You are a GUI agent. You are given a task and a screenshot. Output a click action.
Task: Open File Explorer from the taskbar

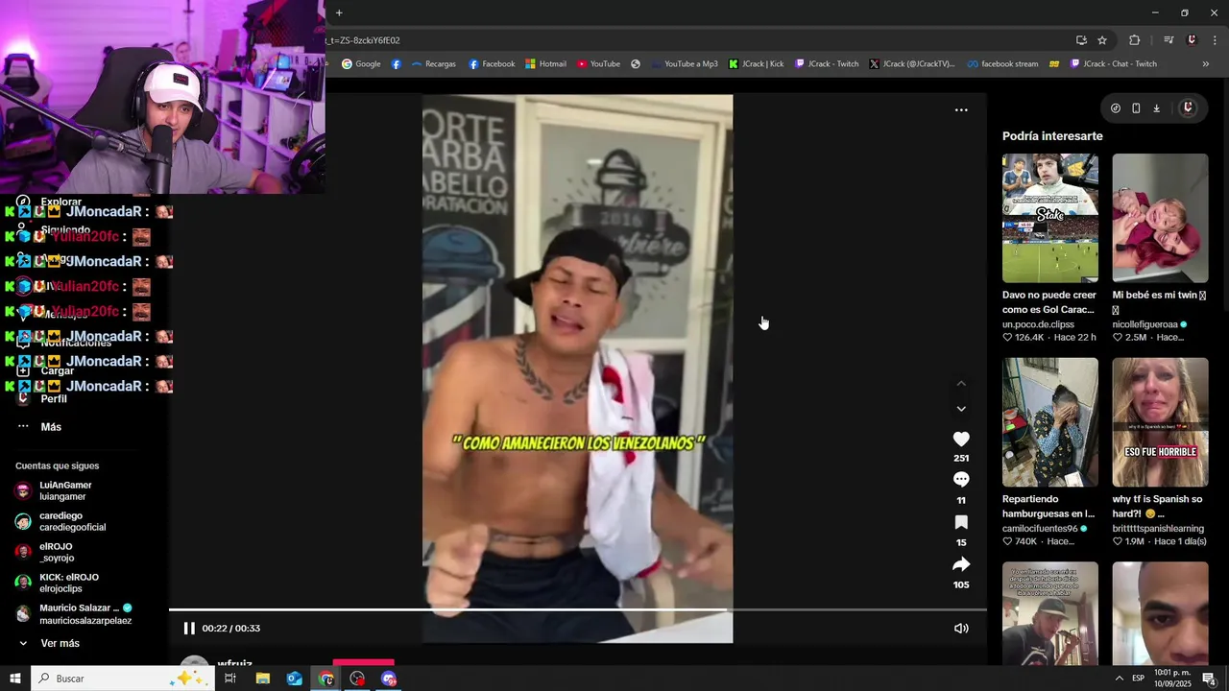click(262, 679)
